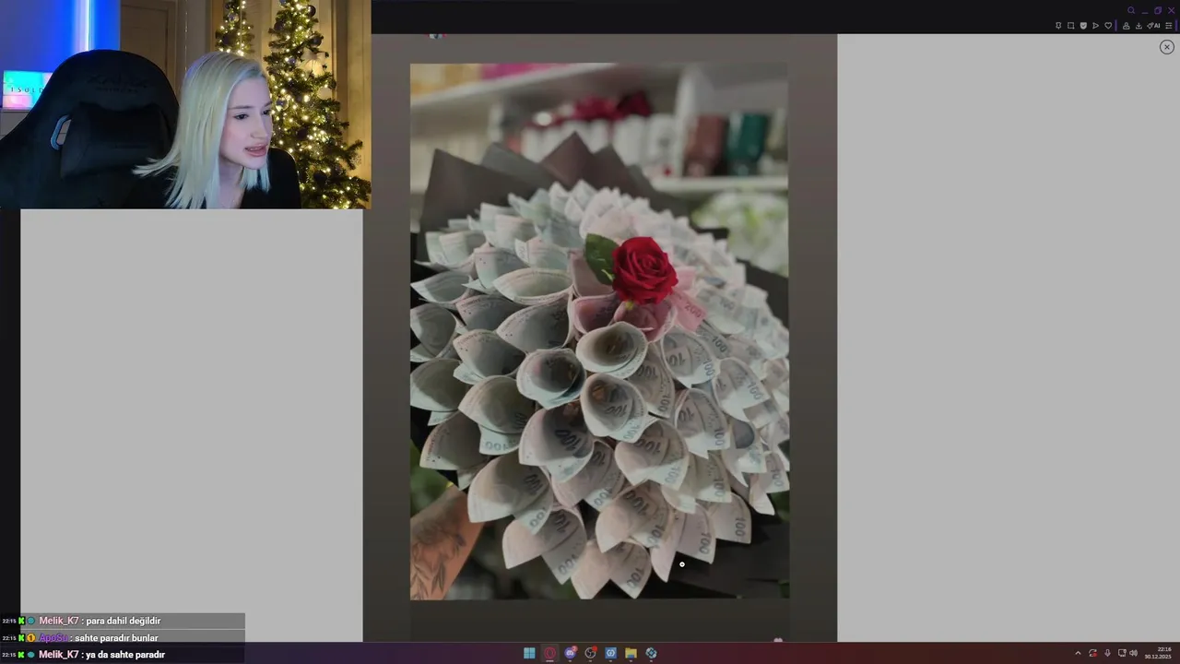Click the money bouquet photo
The height and width of the screenshot is (664, 1180).
pos(599,331)
